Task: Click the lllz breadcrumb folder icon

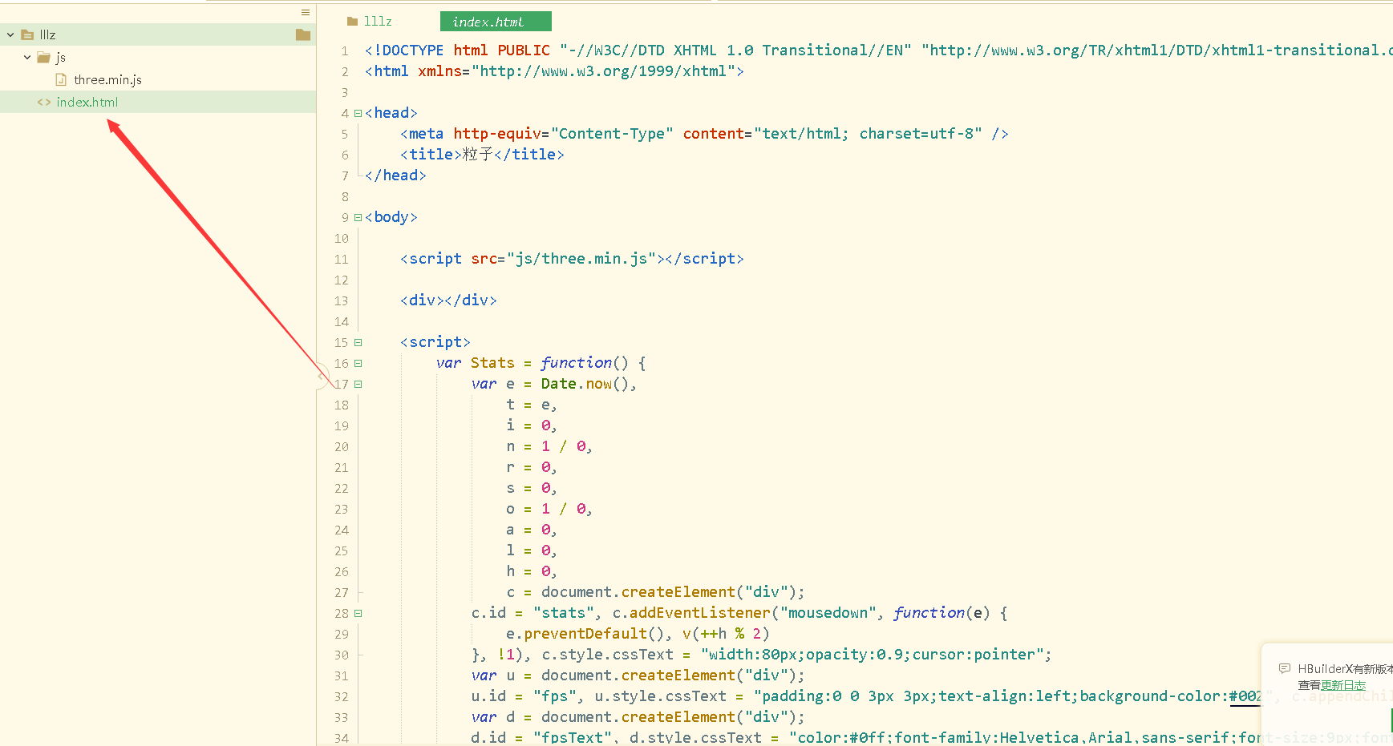Action: [352, 22]
